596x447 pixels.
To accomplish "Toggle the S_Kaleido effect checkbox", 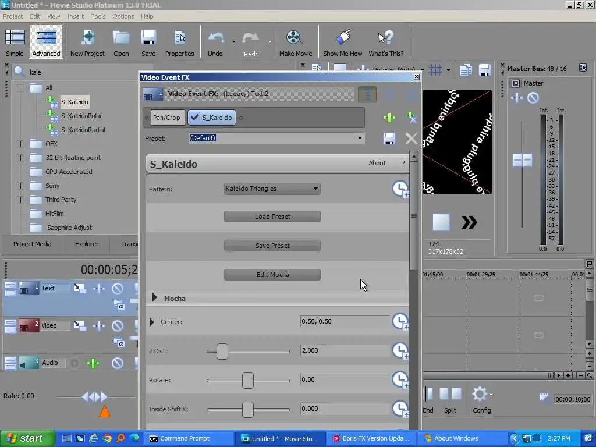I will pyautogui.click(x=194, y=118).
